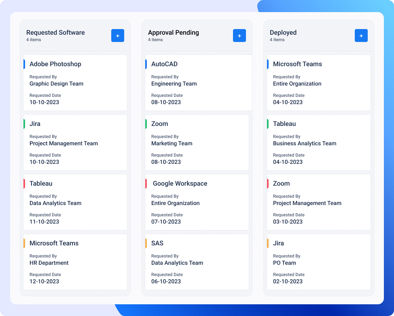Screen dimensions: 394x316
Task: Open Microsoft Teams card from HR Department
Action: coord(75,262)
